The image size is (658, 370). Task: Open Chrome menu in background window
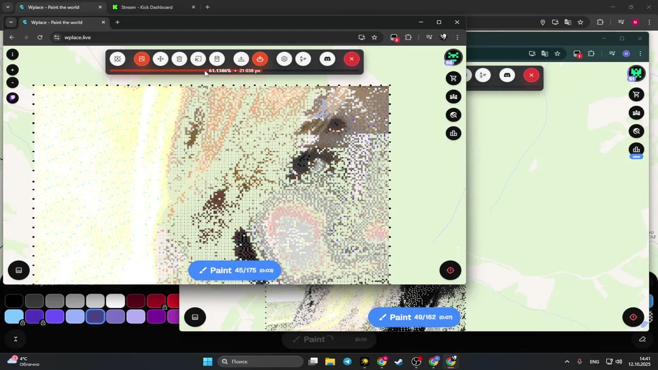point(649,22)
